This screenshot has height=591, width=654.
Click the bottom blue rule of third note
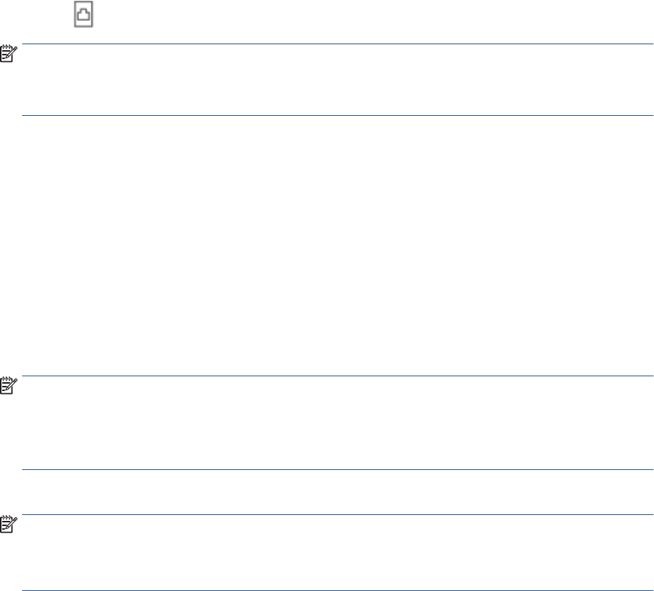(x=337, y=590)
